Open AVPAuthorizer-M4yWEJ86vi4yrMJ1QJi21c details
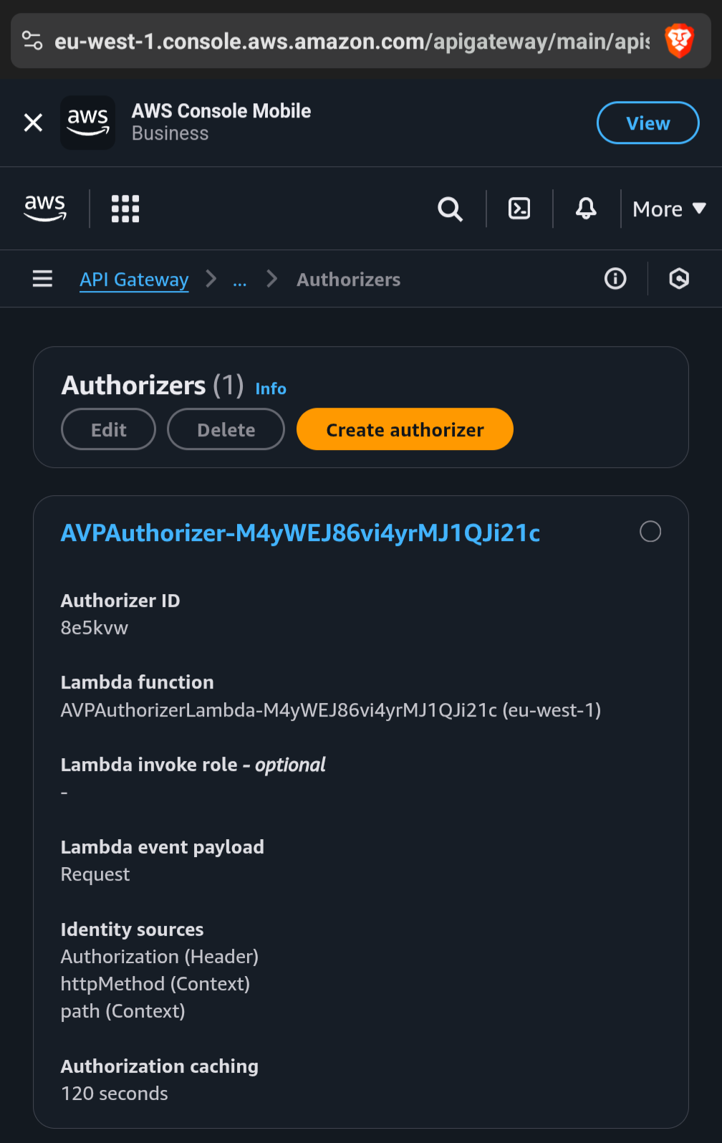722x1143 pixels. [x=300, y=532]
